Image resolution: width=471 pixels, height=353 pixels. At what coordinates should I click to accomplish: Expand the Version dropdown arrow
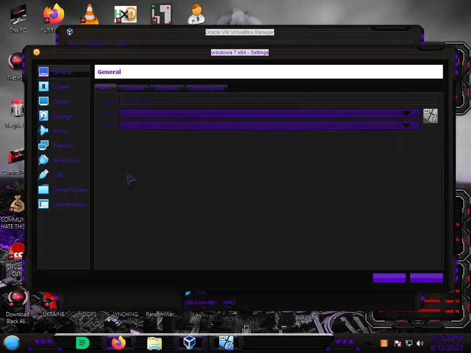(x=406, y=125)
